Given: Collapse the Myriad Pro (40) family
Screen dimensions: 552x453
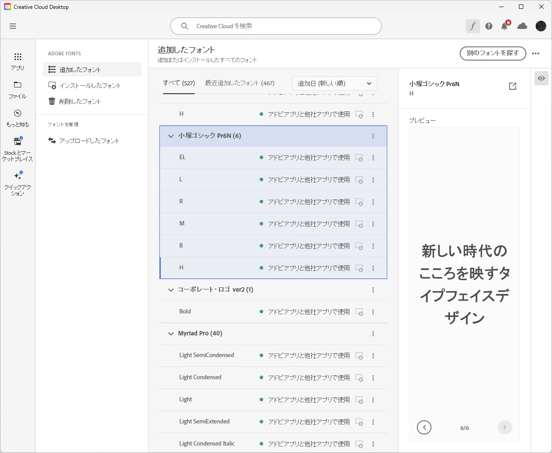Looking at the screenshot, I should 171,334.
